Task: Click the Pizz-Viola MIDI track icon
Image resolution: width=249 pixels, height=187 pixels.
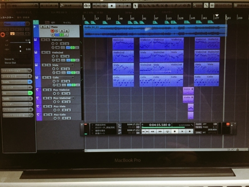Action: 38,106
